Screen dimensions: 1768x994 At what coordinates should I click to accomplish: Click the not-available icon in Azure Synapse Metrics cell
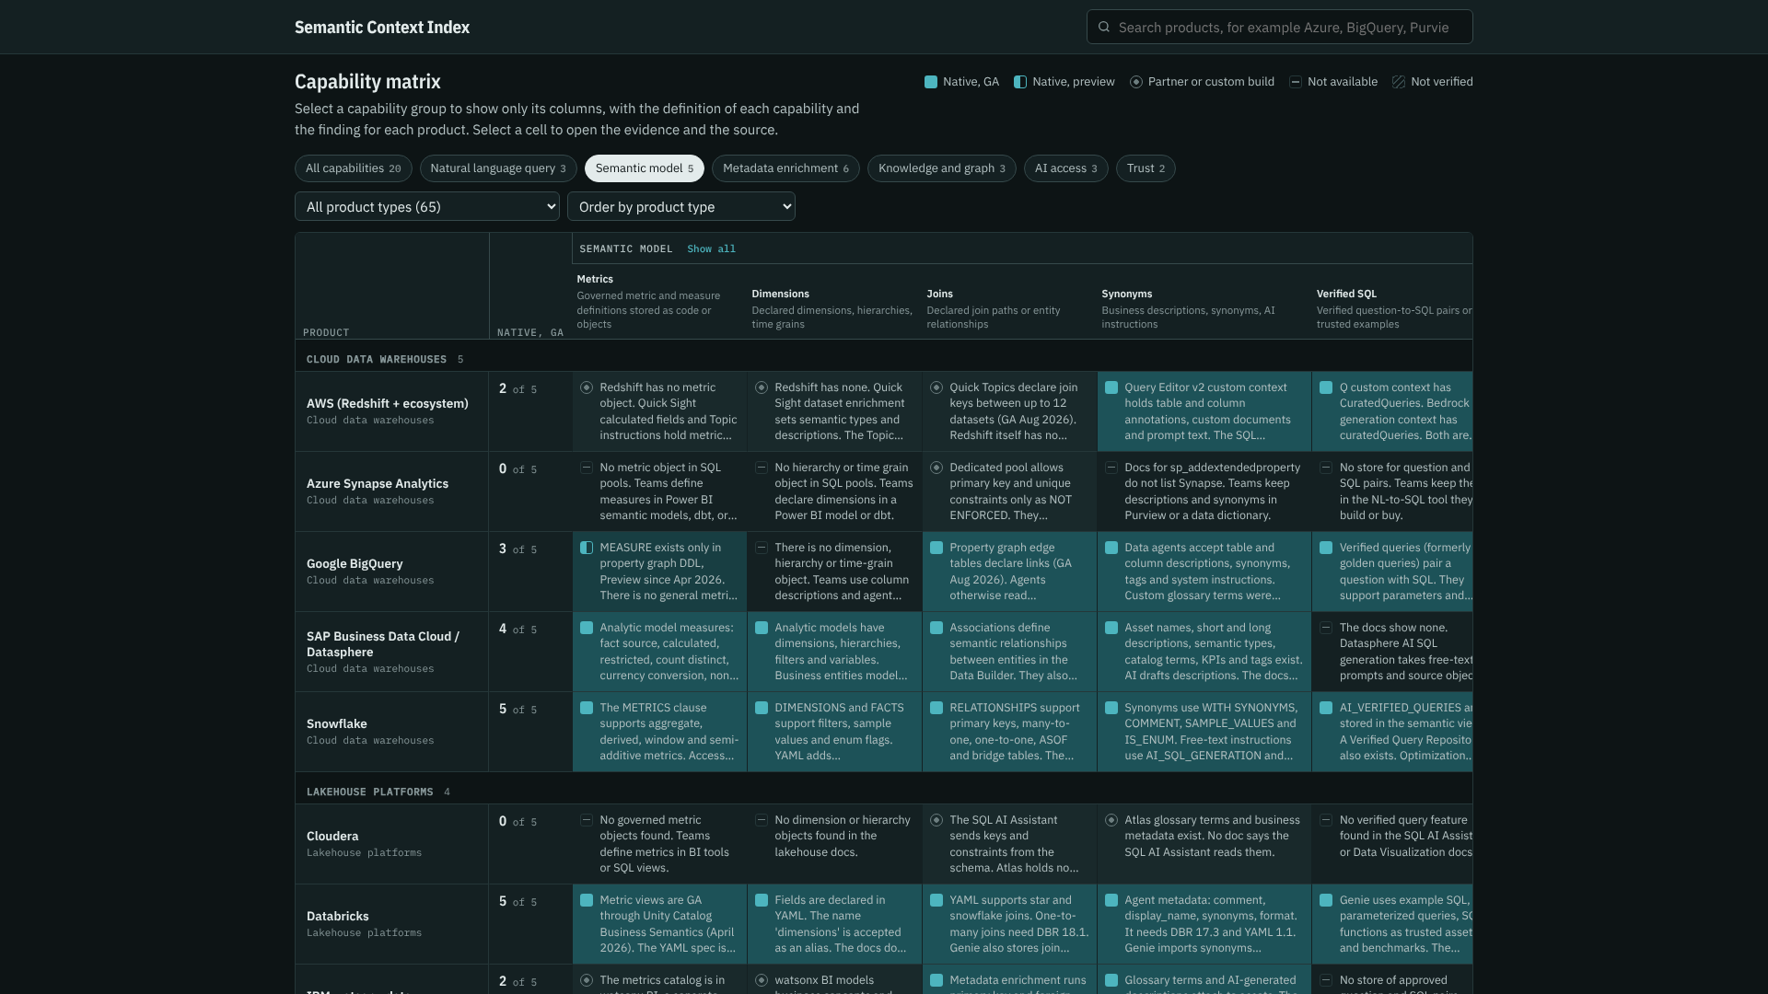coord(587,468)
